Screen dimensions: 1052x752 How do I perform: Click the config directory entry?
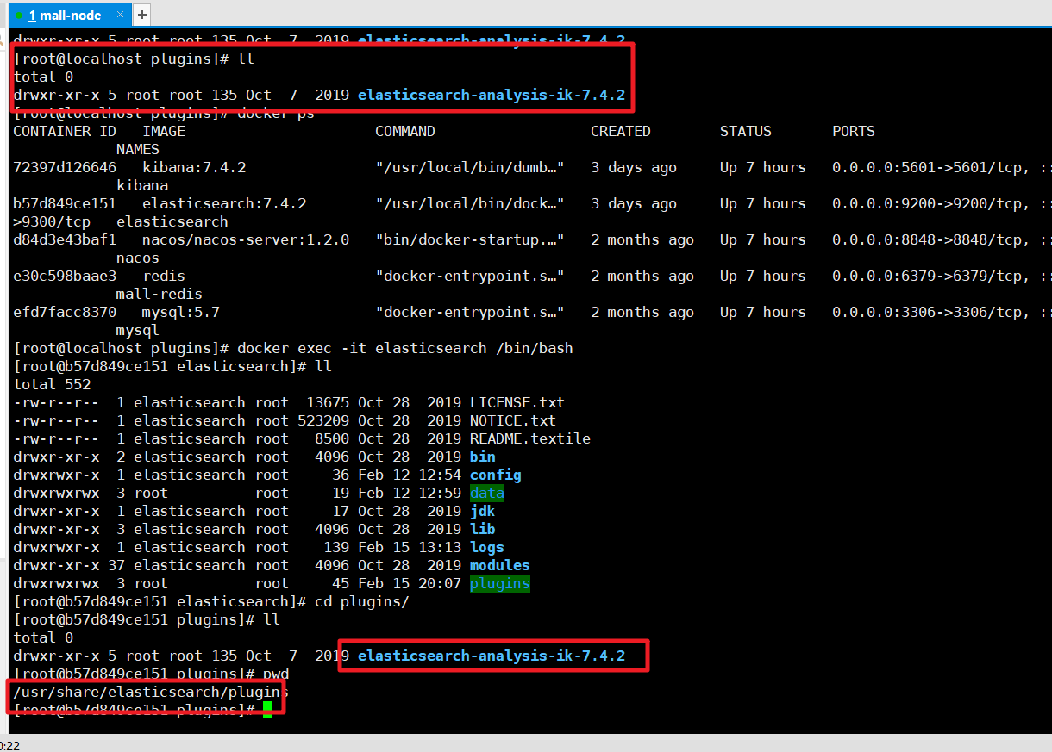[x=496, y=475]
